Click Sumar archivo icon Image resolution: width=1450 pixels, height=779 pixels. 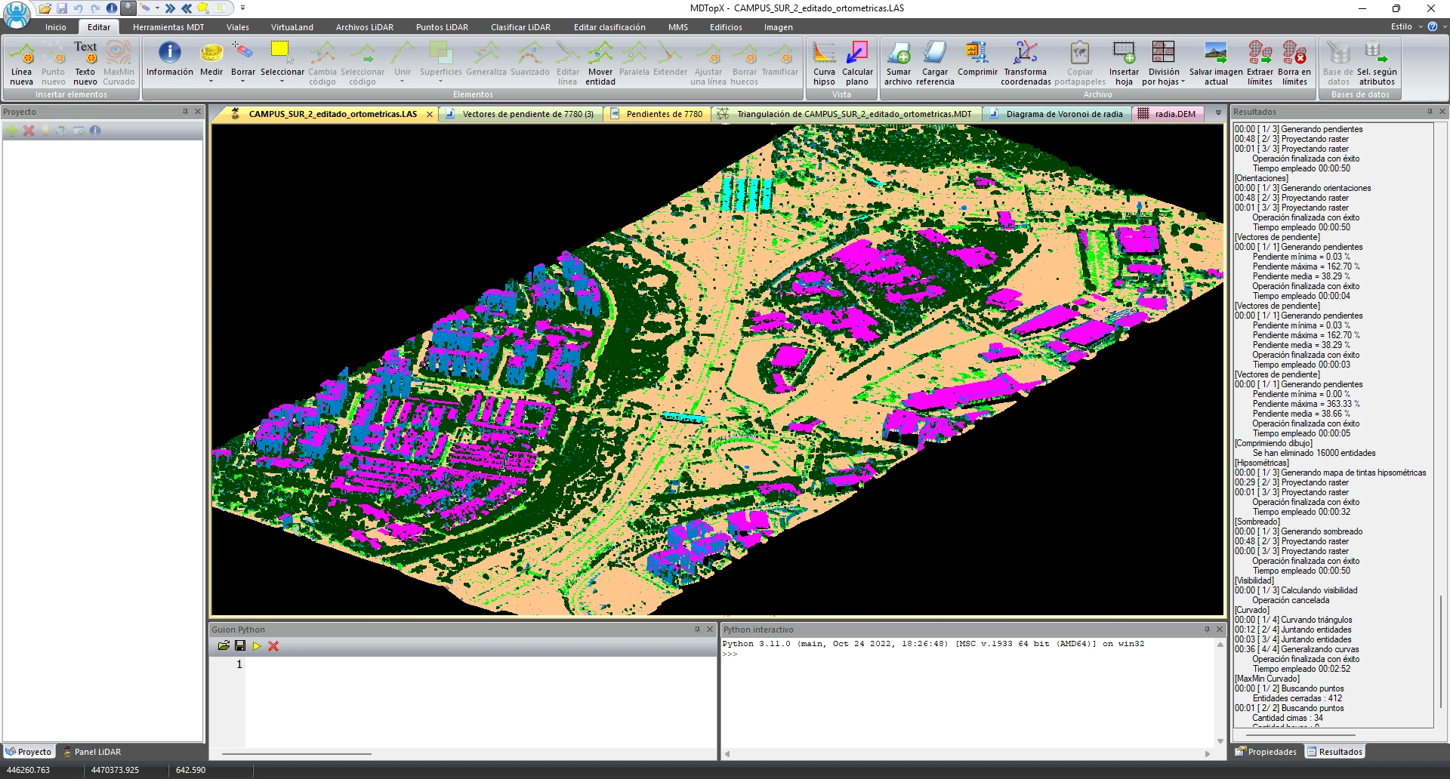point(899,53)
